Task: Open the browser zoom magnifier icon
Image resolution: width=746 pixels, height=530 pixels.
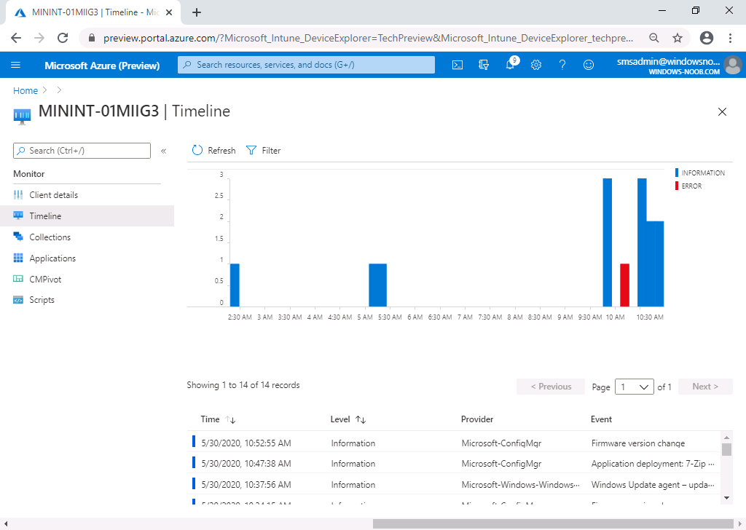Action: (654, 38)
